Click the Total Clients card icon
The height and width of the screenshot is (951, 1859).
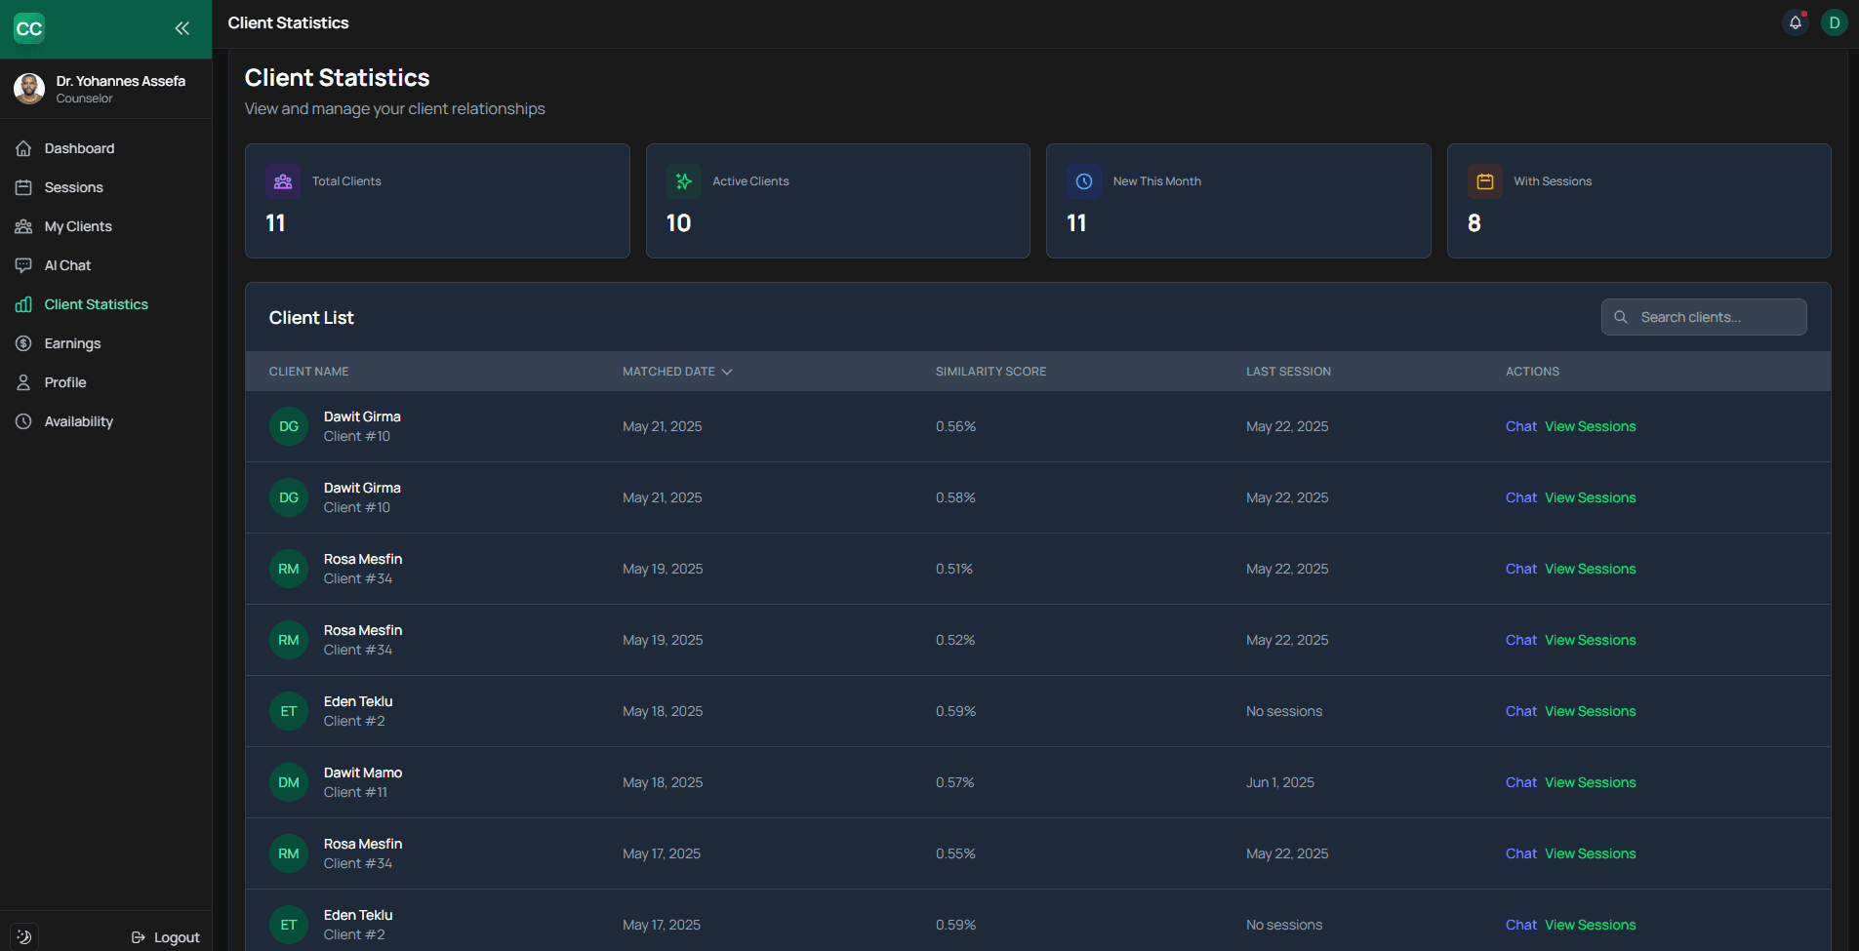(282, 181)
